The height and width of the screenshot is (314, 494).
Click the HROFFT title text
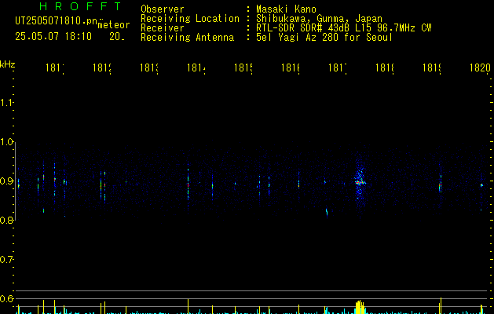pos(80,6)
